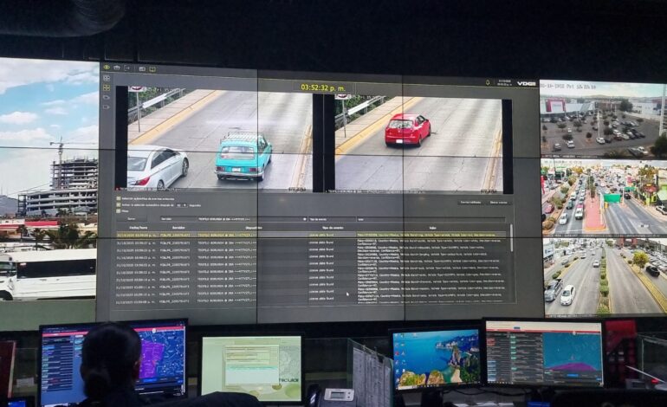The height and width of the screenshot is (407, 667).
Task: Sort by the Servidor column header
Action: tap(178, 228)
